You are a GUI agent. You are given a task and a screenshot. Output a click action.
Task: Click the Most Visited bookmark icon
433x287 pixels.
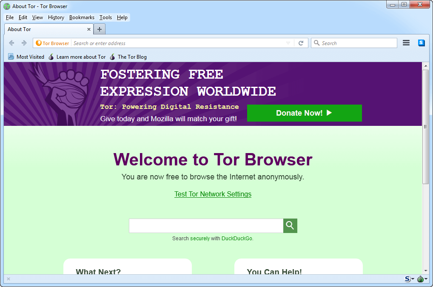click(x=11, y=57)
